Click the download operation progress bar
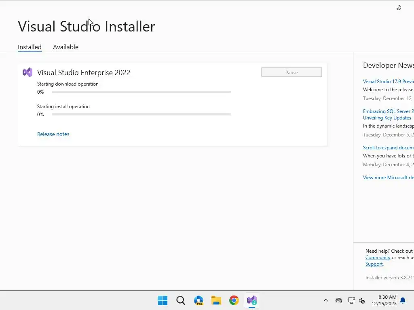The image size is (414, 310). click(x=142, y=92)
